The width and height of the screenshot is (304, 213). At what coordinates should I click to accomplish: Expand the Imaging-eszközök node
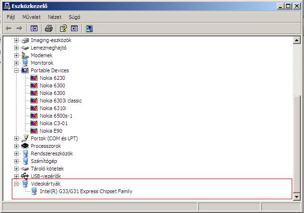coord(16,40)
